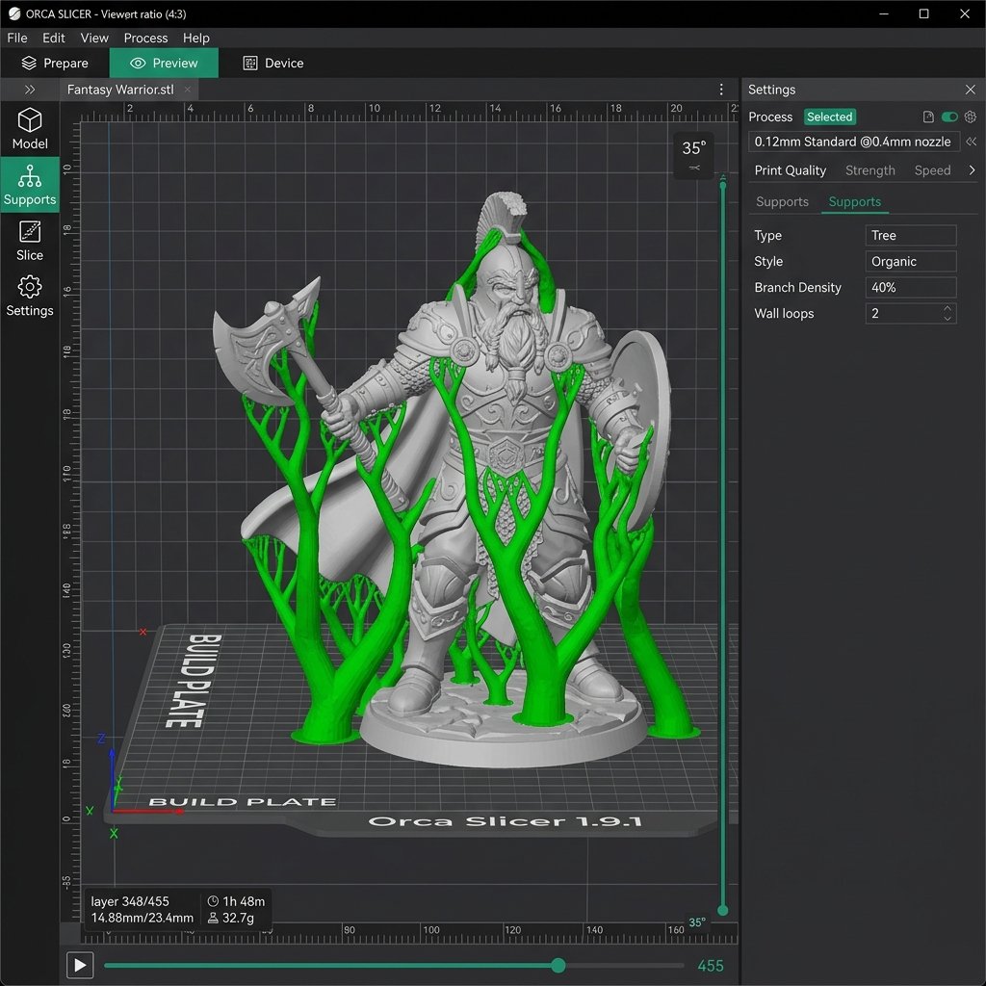Increase Wall loops with up arrow
Screen dimensions: 986x986
947,308
